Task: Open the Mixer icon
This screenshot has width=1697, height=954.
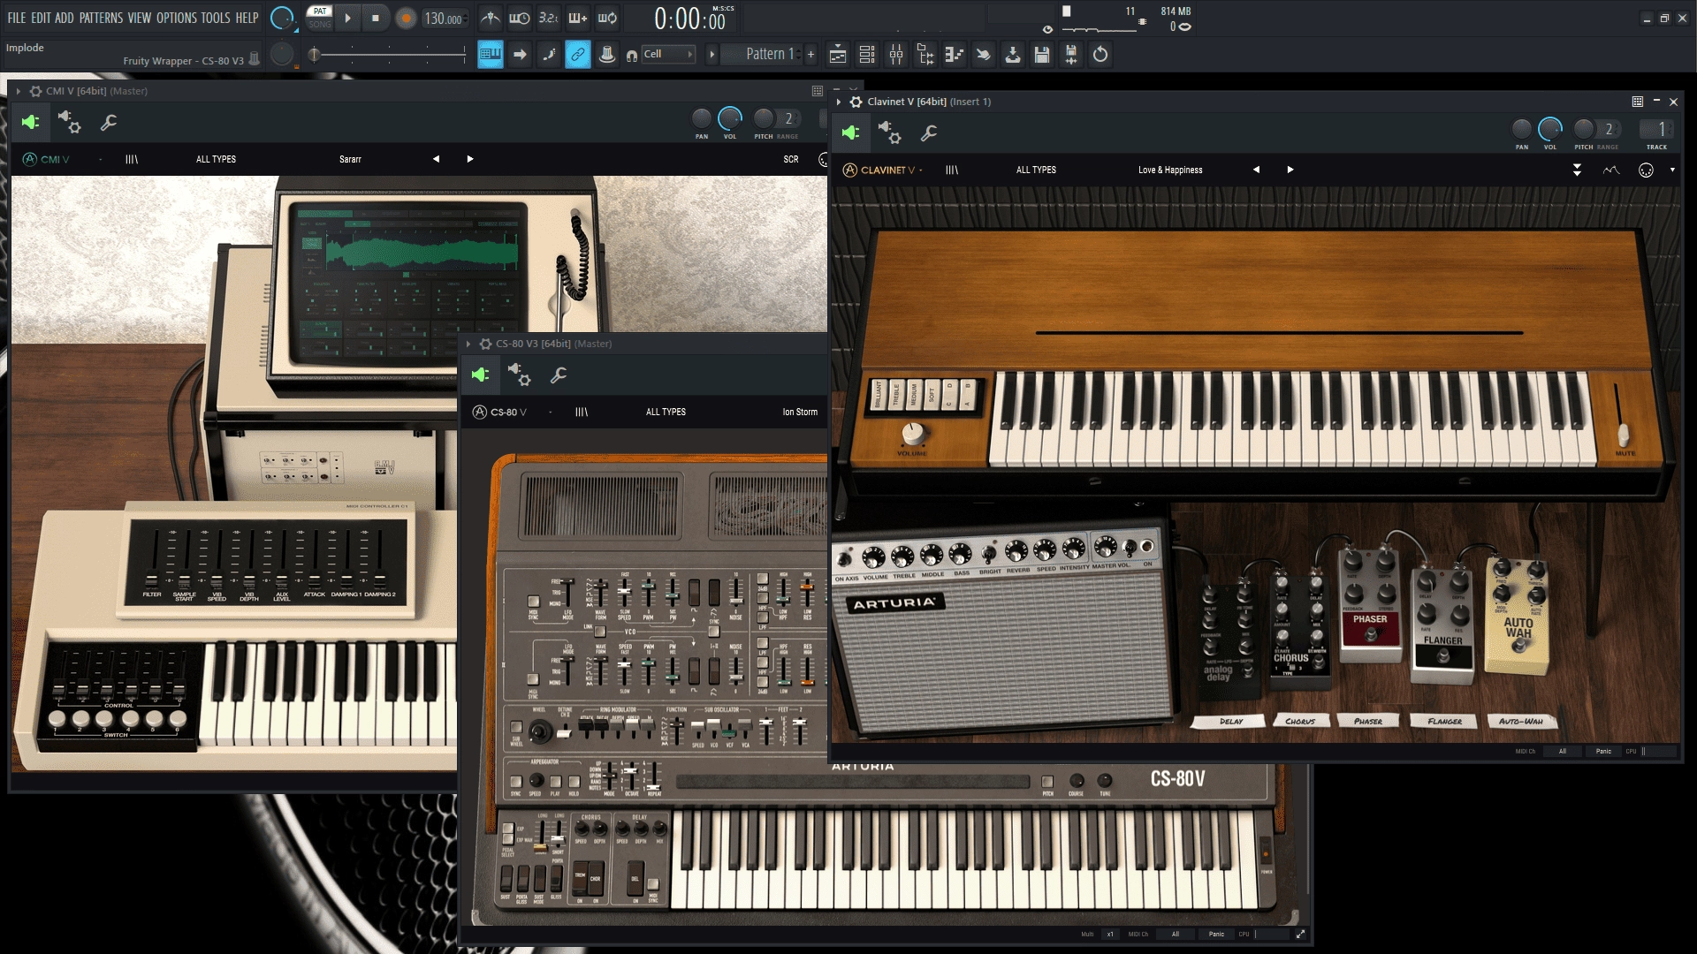Action: (x=896, y=55)
